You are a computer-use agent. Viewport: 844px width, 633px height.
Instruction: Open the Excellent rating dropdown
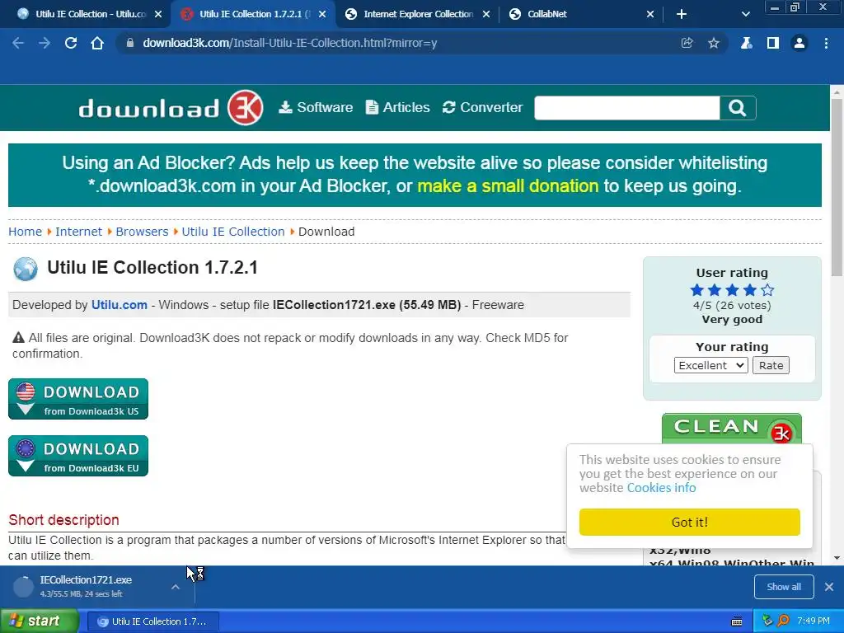(x=710, y=365)
